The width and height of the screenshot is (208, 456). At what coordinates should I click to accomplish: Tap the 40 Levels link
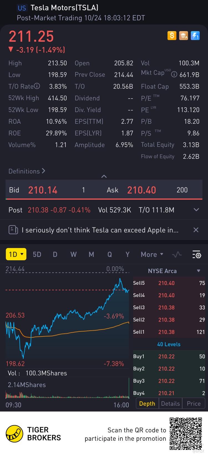pyautogui.click(x=169, y=344)
